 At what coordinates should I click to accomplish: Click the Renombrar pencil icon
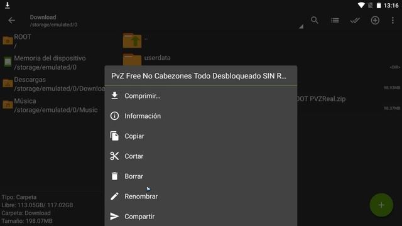[x=114, y=196]
